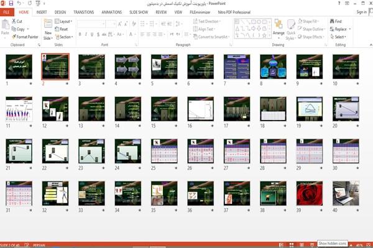Click the Start From Beginning icon in title bar

38,3
